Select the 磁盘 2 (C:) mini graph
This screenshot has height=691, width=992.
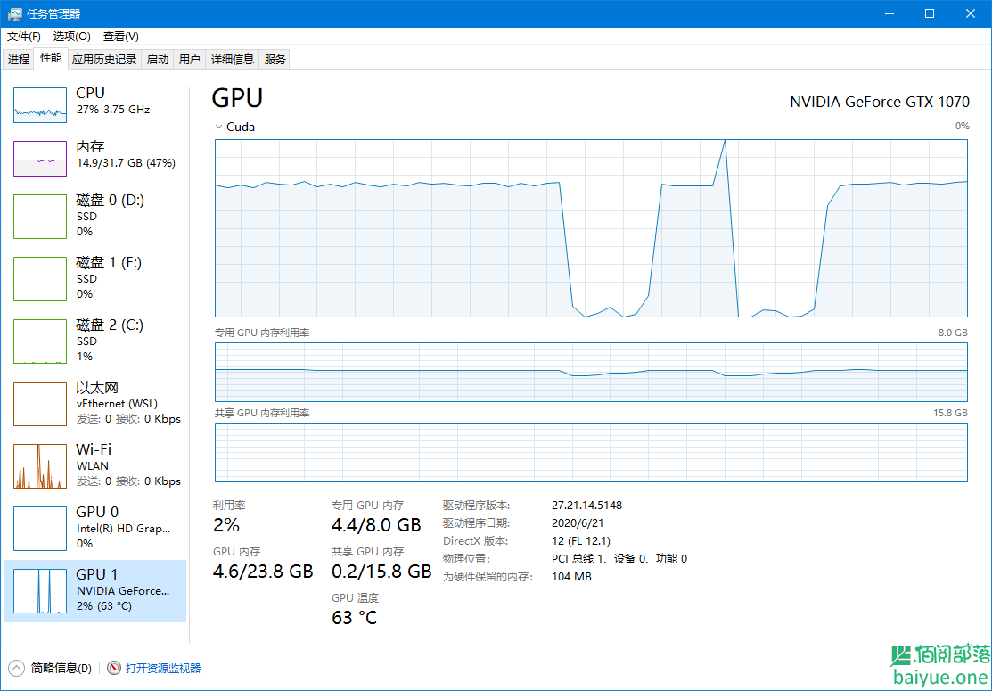[40, 341]
